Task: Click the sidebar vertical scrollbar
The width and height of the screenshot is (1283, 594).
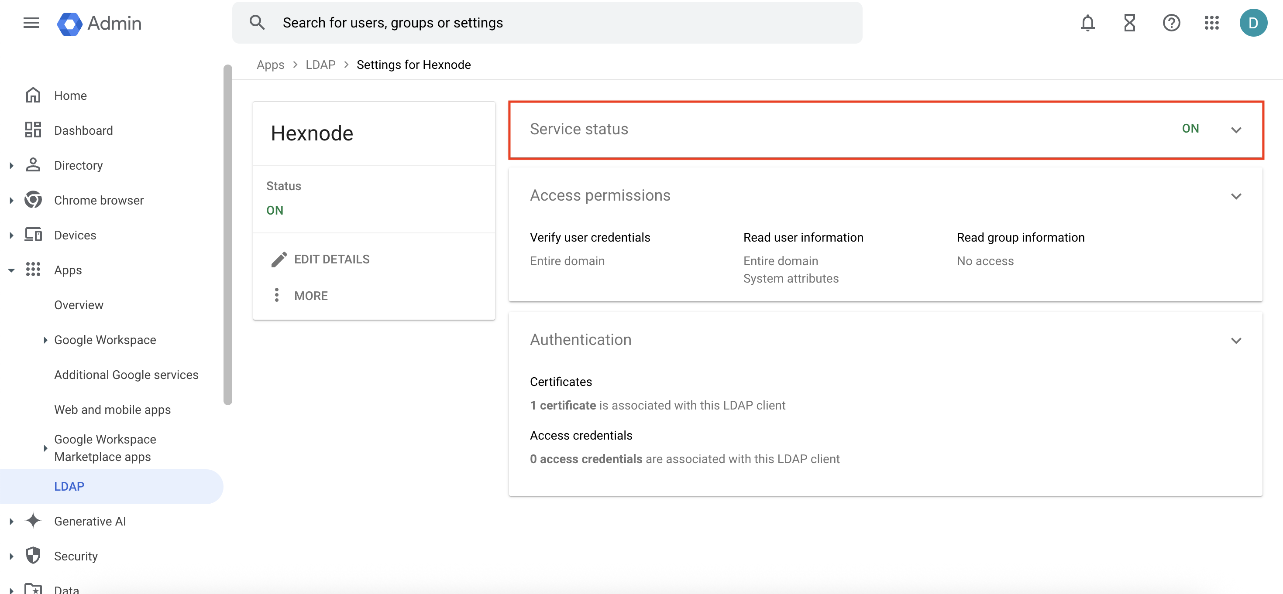Action: pos(227,234)
